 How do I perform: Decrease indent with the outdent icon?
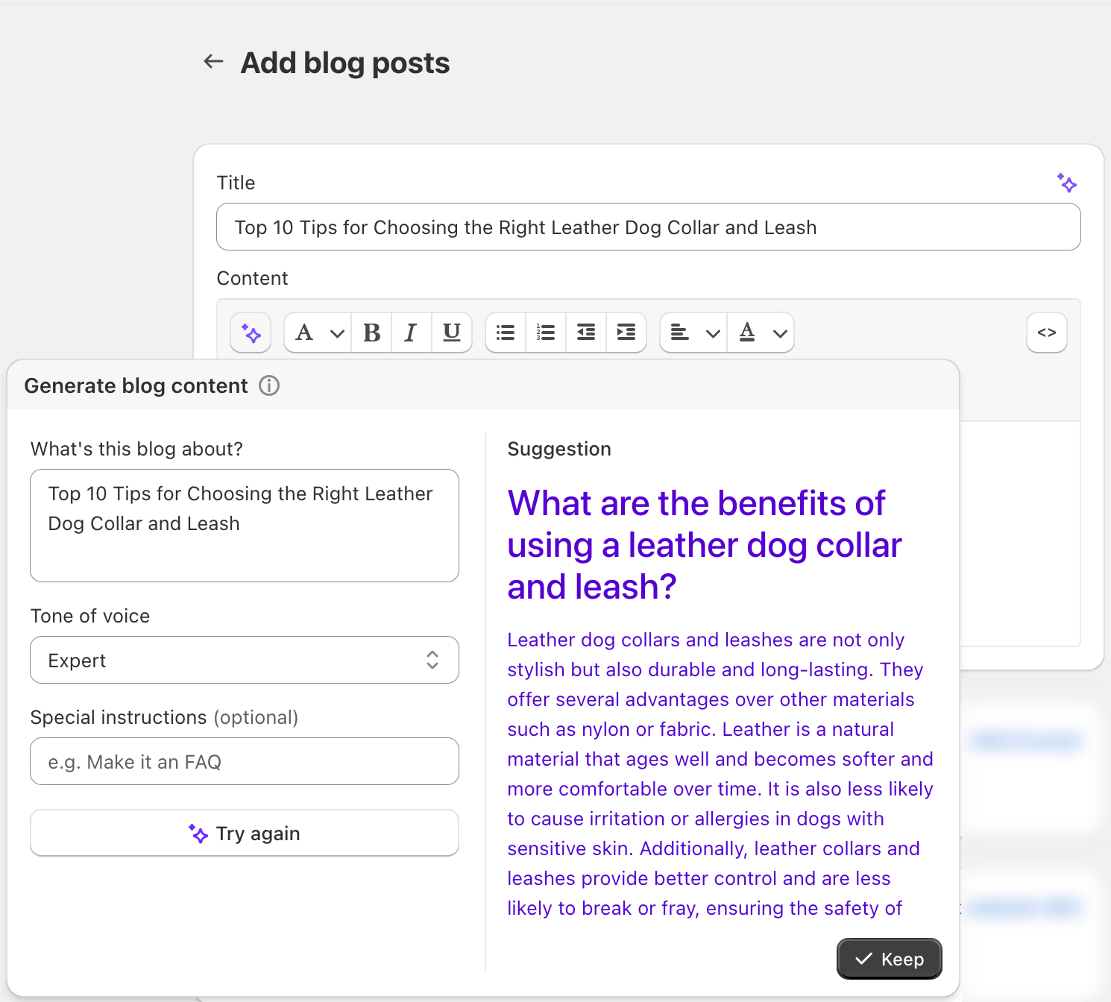pos(586,333)
